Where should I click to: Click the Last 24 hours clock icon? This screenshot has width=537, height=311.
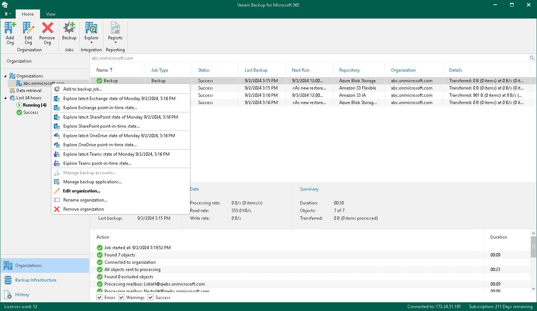pos(12,98)
